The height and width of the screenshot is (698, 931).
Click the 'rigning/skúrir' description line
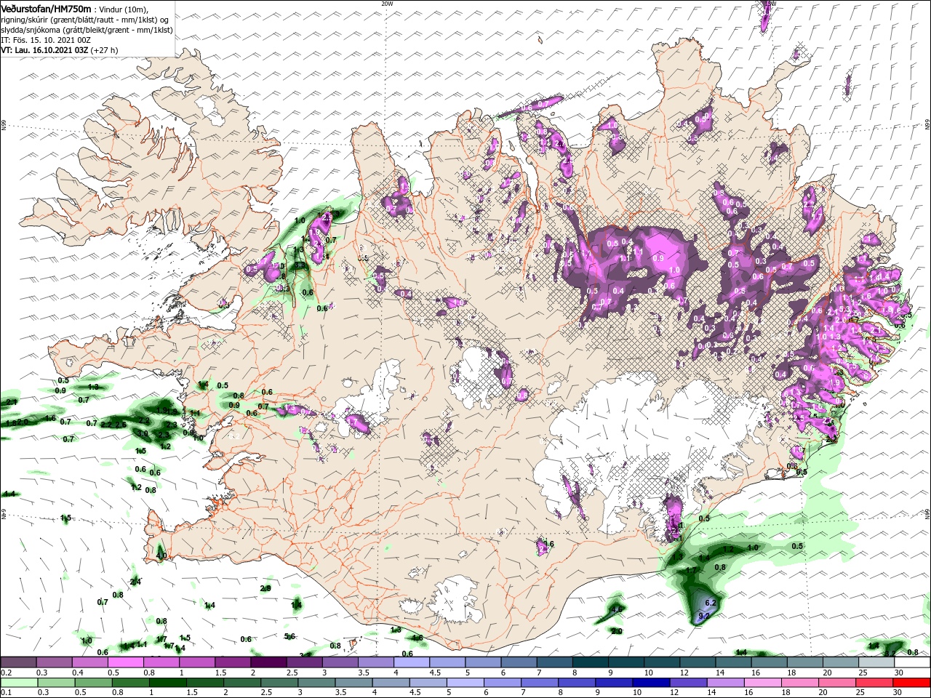point(86,19)
